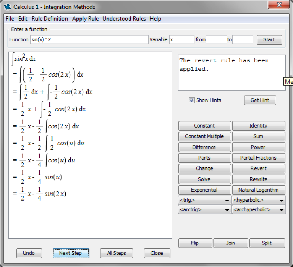Toggle the Show Hints checkbox
The height and width of the screenshot is (267, 293).
pos(192,100)
